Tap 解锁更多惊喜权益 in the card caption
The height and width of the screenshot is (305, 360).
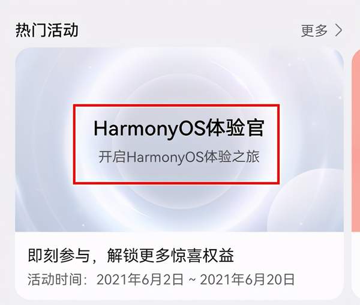click(x=170, y=255)
